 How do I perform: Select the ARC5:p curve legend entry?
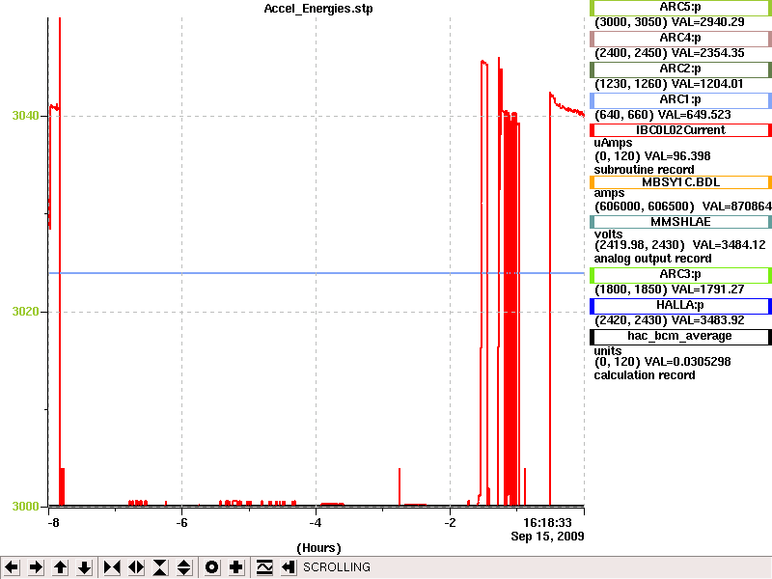tap(680, 8)
